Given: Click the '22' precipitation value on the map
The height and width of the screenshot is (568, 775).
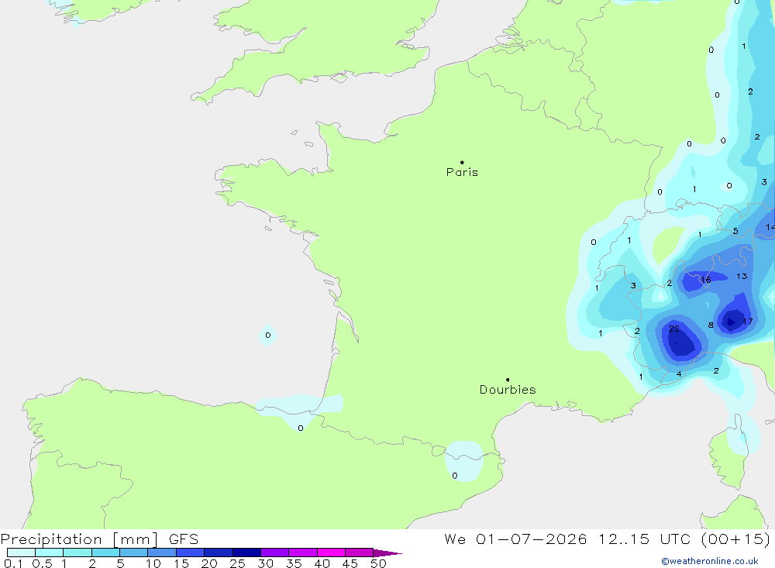Looking at the screenshot, I should 674,329.
